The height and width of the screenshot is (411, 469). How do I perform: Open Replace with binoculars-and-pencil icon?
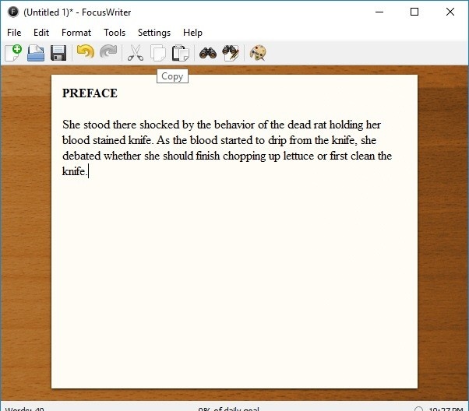click(231, 53)
